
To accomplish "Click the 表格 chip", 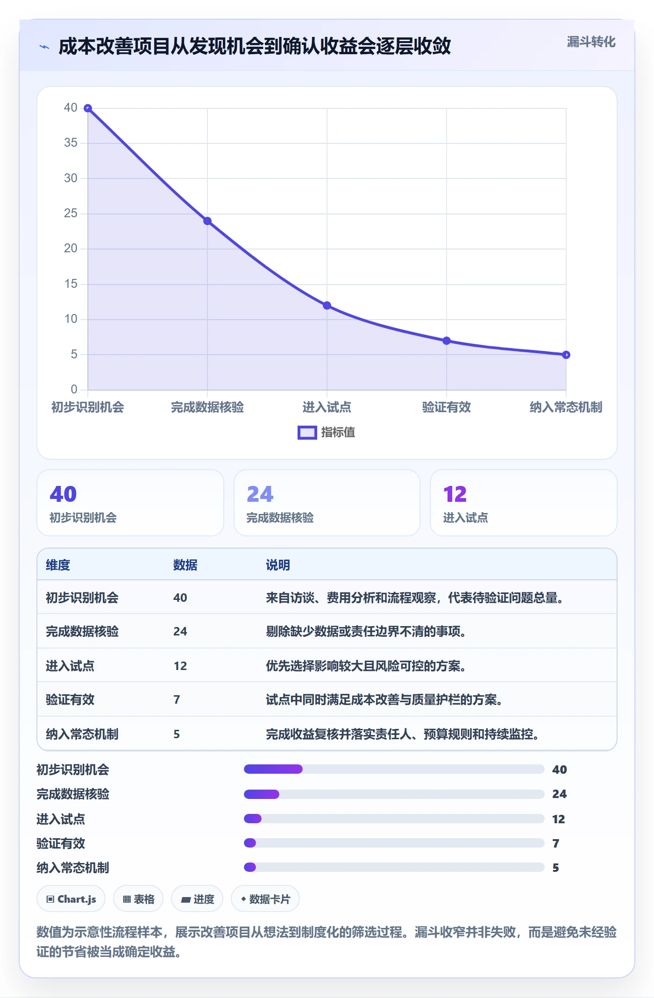I will point(138,899).
